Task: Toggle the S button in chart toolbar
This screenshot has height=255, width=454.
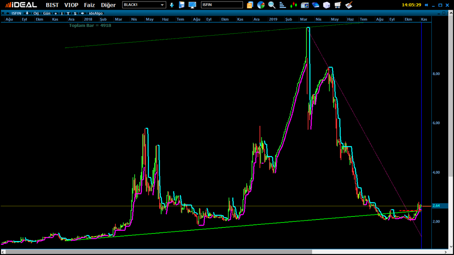Action: point(75,13)
